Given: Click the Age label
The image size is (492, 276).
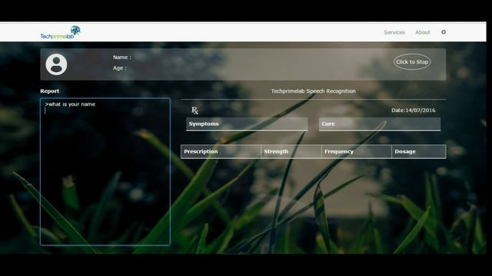Looking at the screenshot, I should [120, 68].
